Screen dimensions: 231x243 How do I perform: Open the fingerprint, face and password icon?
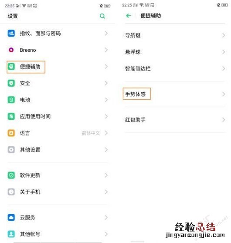[x=11, y=34]
